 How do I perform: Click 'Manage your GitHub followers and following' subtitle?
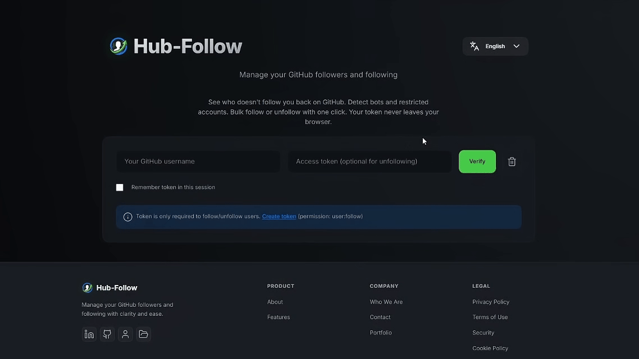coord(318,75)
